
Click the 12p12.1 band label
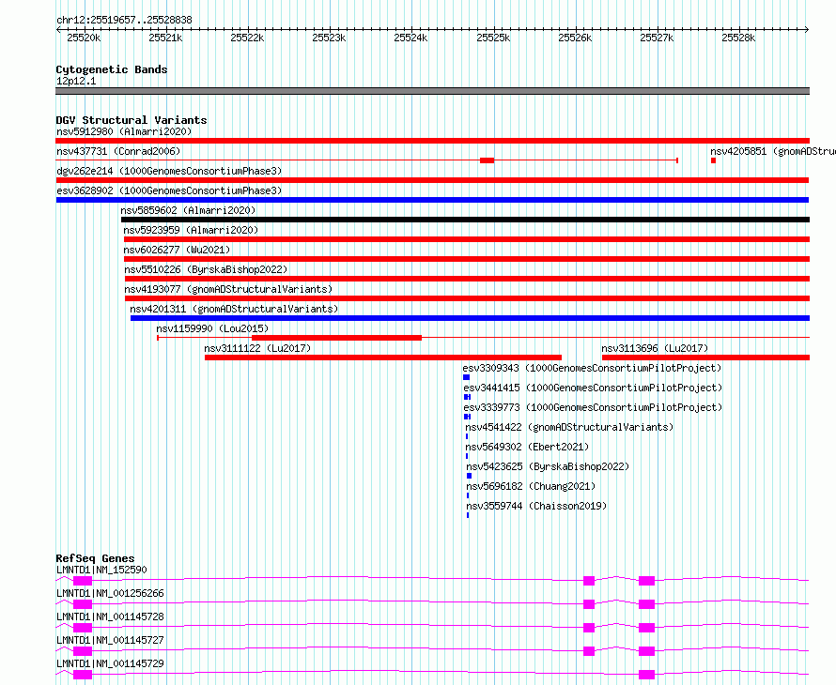(76, 81)
